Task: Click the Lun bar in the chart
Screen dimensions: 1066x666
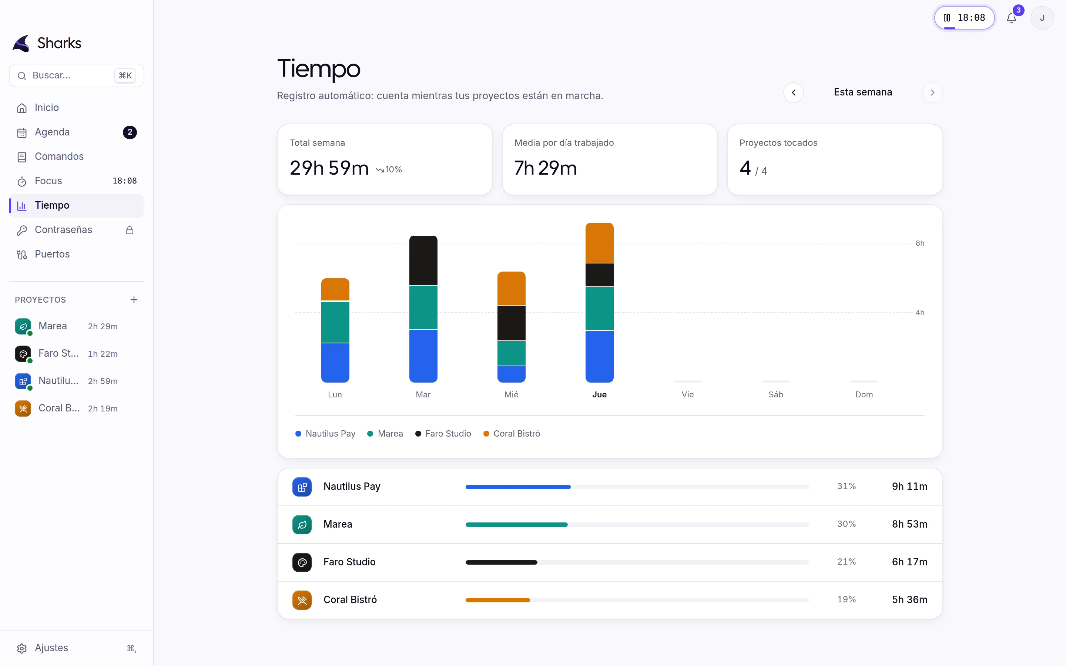Action: coord(335,330)
